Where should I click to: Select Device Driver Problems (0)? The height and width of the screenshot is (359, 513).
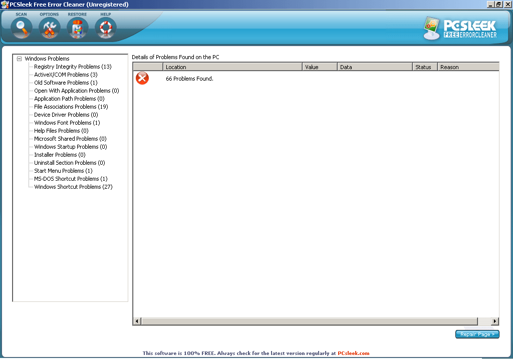click(66, 115)
